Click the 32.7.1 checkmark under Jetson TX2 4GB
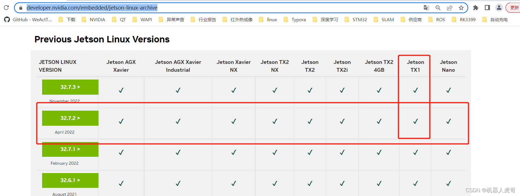The image size is (520, 196). click(379, 152)
